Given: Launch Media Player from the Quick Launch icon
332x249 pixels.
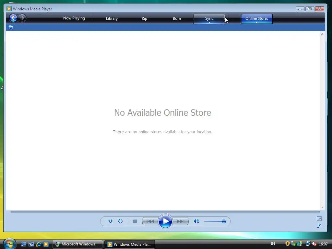Looking at the screenshot, I should tap(46, 244).
